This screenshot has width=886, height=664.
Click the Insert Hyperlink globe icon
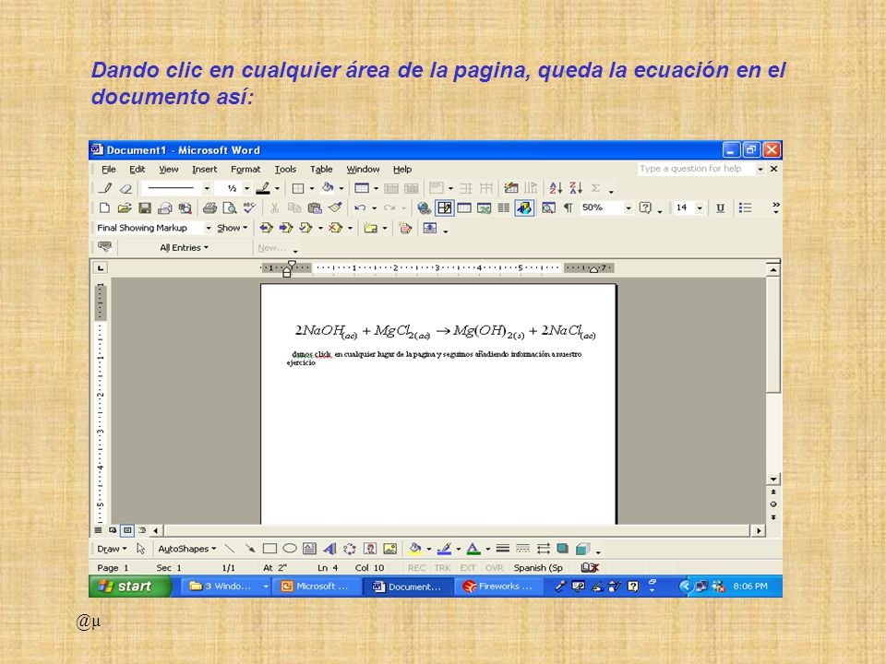pos(424,207)
